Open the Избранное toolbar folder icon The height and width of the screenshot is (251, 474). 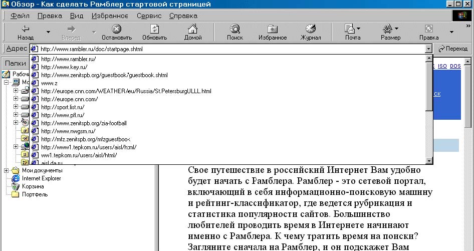pos(273,29)
